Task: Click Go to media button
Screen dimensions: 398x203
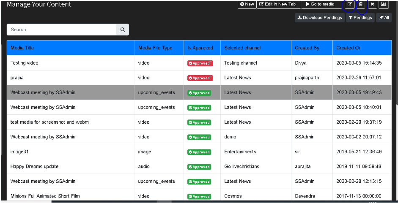Action: tap(321, 4)
